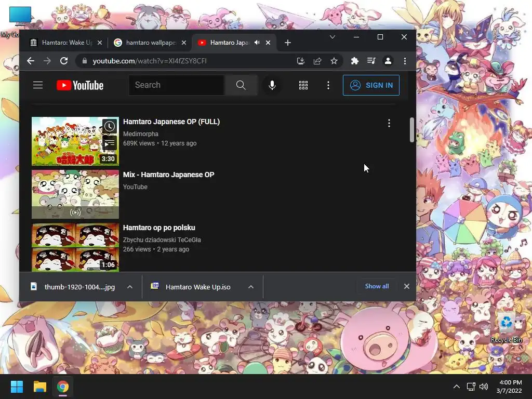Go forward in Chrome
532x399 pixels.
[x=47, y=61]
